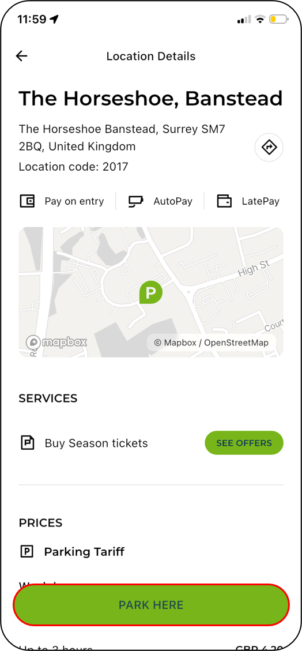302x651 pixels.
Task: Select the green parking pin on map
Action: (150, 293)
